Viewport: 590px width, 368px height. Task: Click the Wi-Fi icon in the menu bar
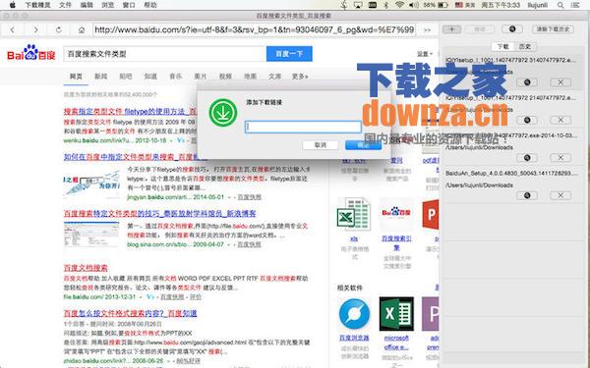[x=399, y=5]
